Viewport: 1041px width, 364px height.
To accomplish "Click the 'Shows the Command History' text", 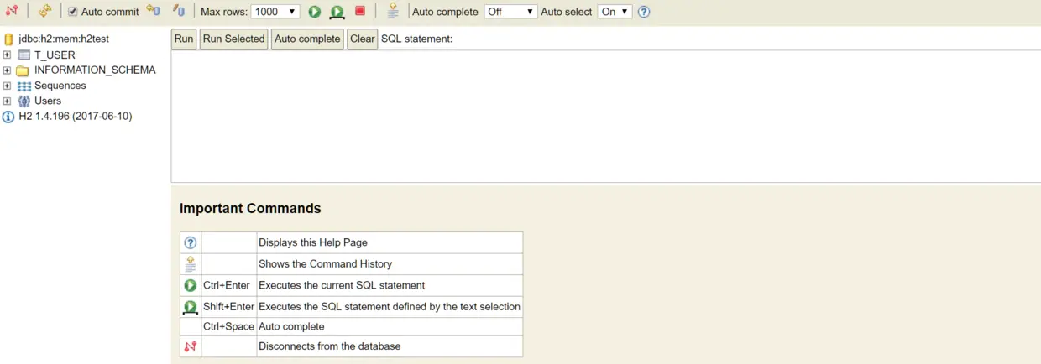I will tap(326, 263).
